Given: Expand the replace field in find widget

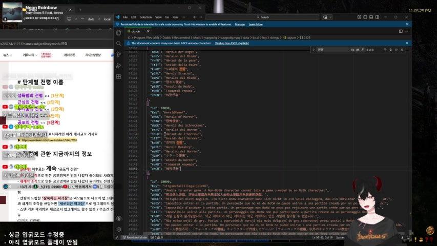Looking at the screenshot, I should (x=313, y=50).
